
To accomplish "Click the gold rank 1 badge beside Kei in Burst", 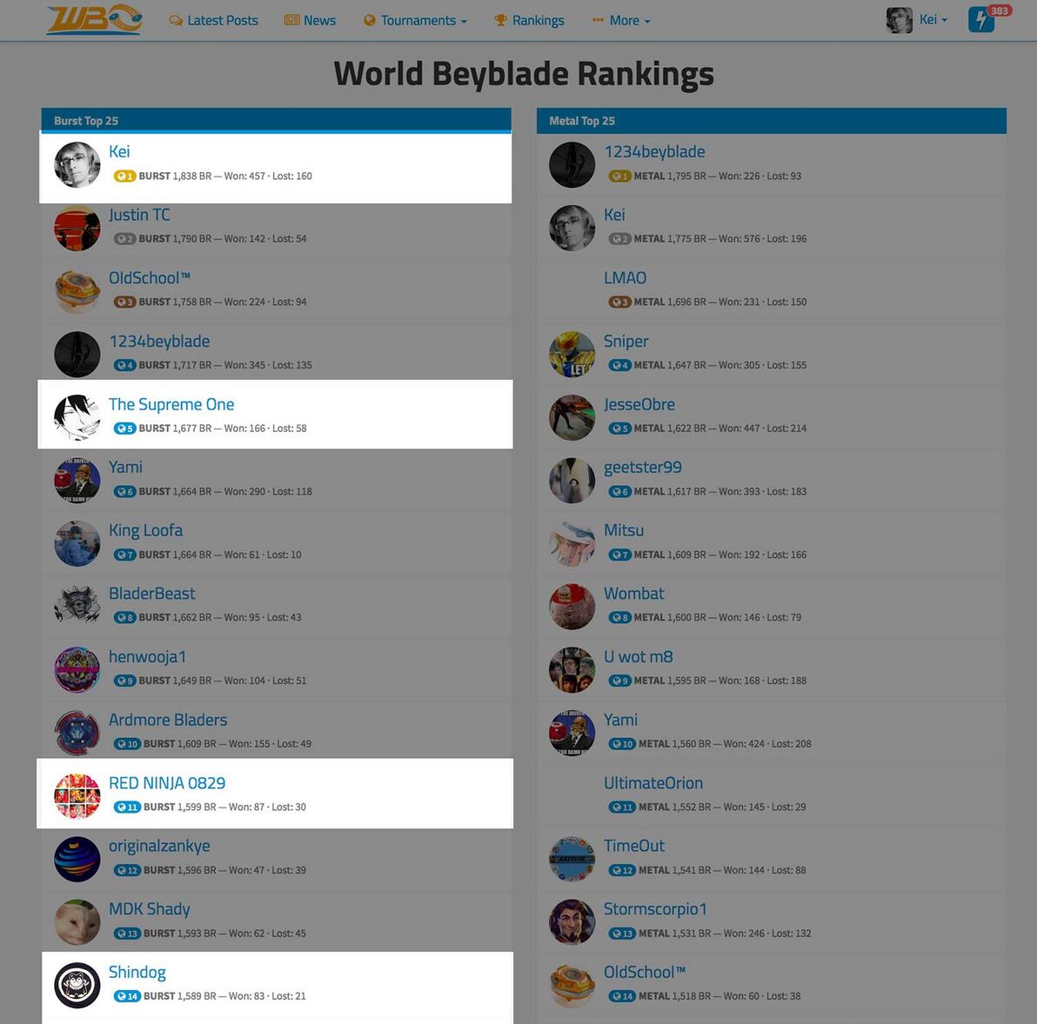I will tap(124, 176).
